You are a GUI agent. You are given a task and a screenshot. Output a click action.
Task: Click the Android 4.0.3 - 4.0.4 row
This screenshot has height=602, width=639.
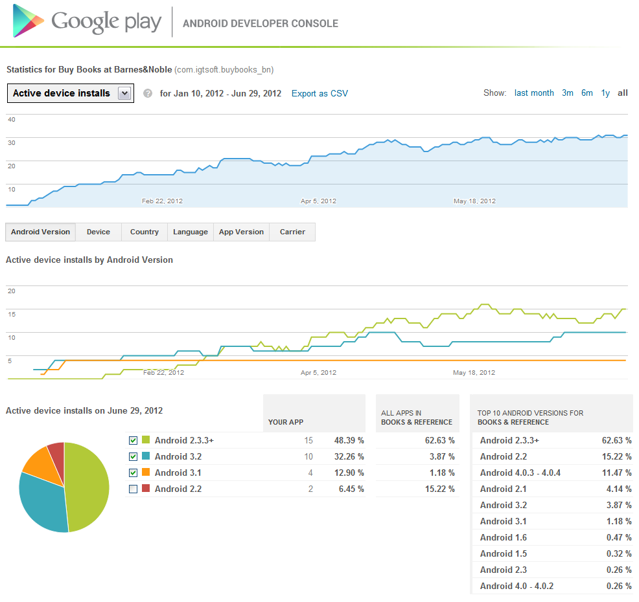click(553, 473)
